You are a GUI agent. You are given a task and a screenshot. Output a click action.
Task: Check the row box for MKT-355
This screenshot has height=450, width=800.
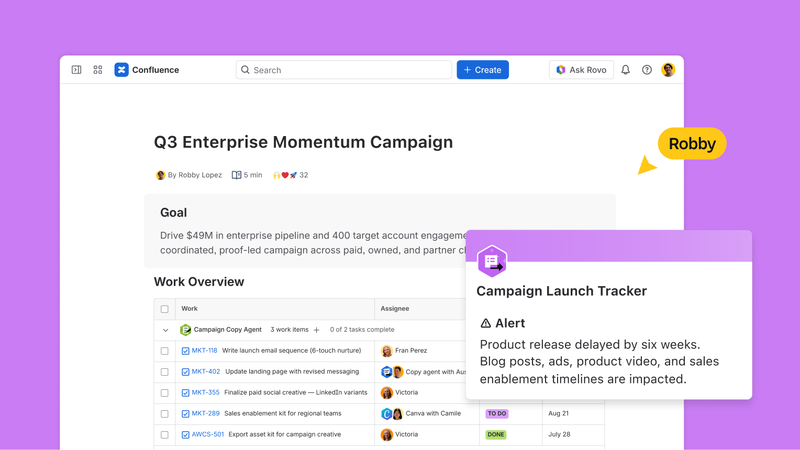click(164, 393)
